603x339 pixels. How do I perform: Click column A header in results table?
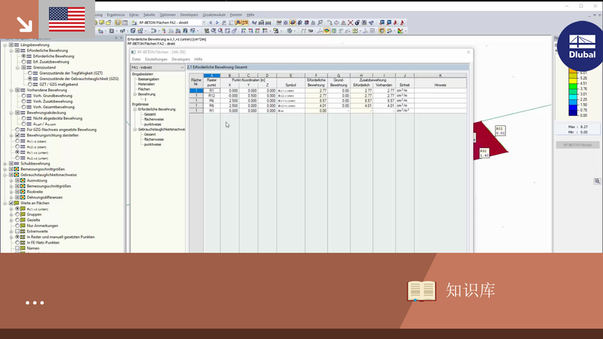point(211,76)
